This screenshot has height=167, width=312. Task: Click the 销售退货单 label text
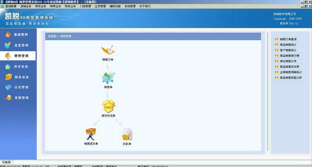(91, 143)
